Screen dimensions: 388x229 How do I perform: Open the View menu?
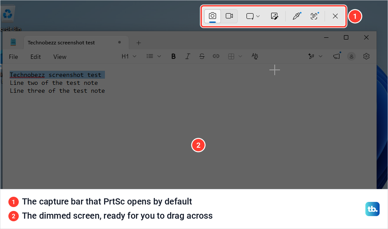(x=60, y=57)
